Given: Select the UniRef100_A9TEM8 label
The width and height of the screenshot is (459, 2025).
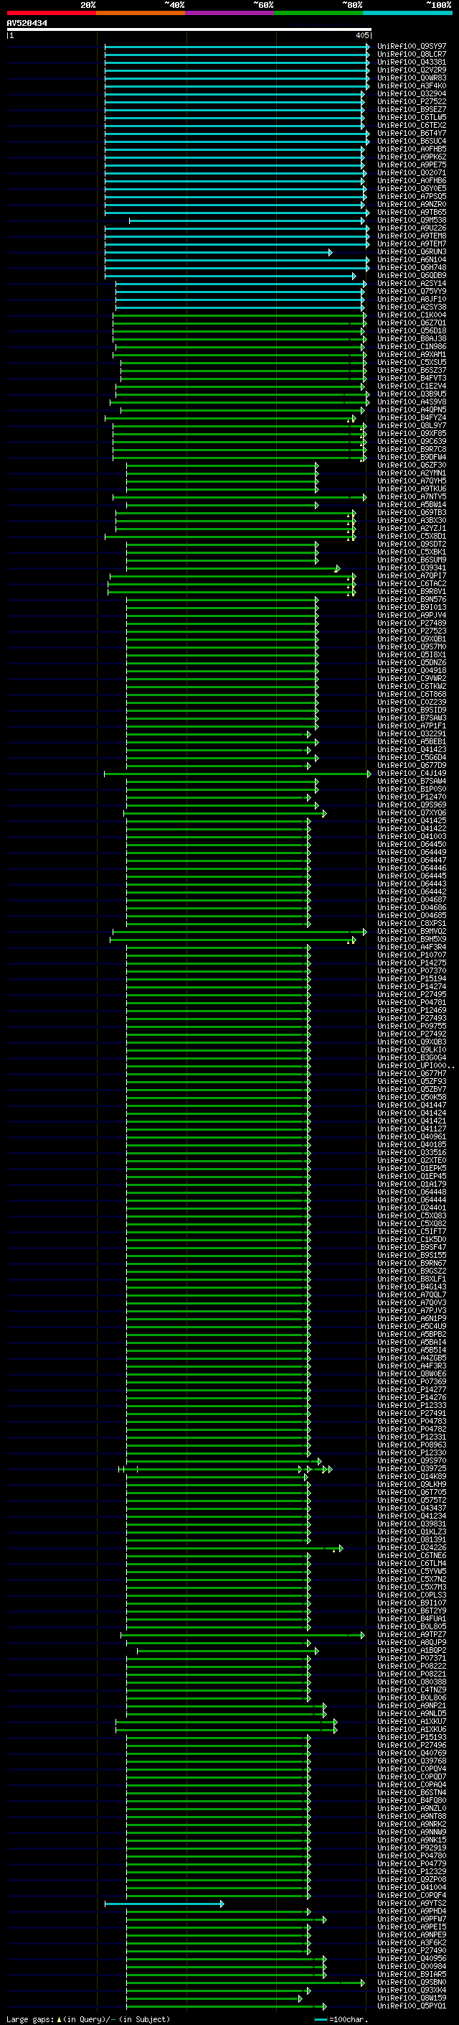Looking at the screenshot, I should point(412,236).
